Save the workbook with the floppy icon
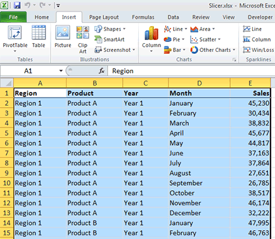The width and height of the screenshot is (275, 239). pyautogui.click(x=17, y=5)
